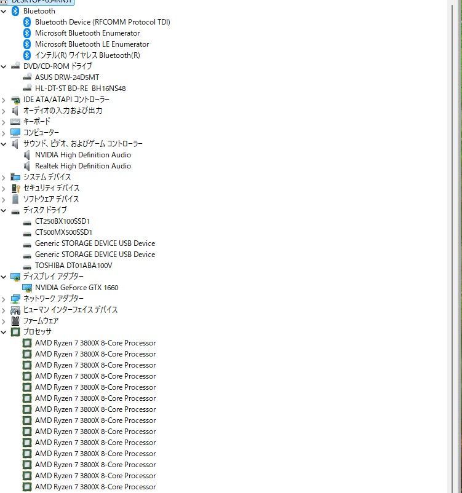Select NVIDIA High Definition Audio device

coord(83,155)
